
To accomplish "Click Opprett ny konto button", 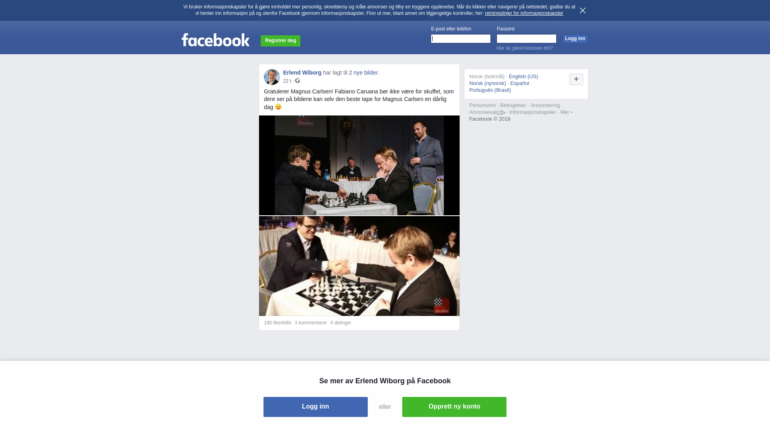I will point(454,407).
